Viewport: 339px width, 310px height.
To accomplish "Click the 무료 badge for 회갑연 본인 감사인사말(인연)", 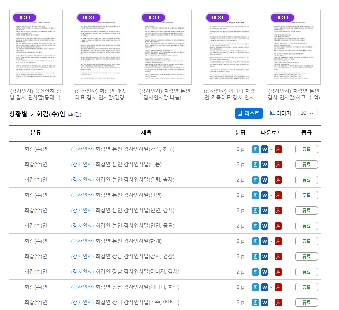I will pos(306,195).
